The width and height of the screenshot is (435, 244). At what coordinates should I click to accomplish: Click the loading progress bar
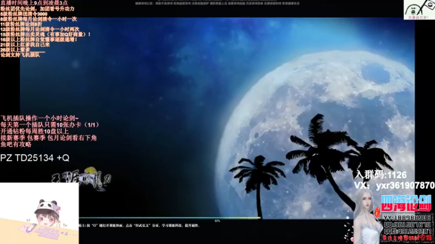click(170, 219)
